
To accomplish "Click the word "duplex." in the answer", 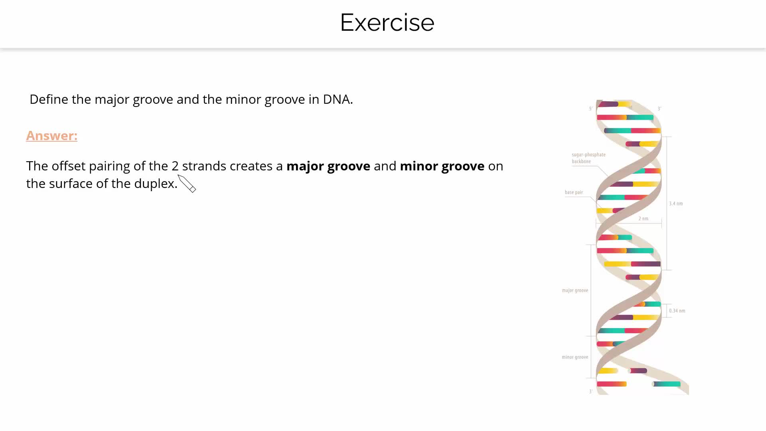I will (156, 184).
